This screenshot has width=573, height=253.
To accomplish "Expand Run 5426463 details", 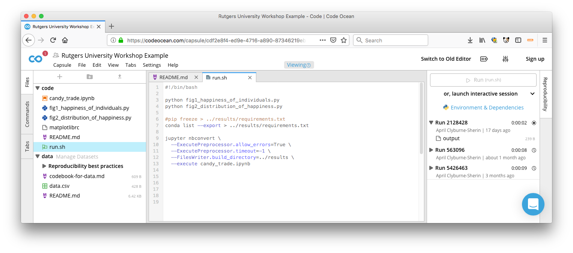I will (x=431, y=168).
